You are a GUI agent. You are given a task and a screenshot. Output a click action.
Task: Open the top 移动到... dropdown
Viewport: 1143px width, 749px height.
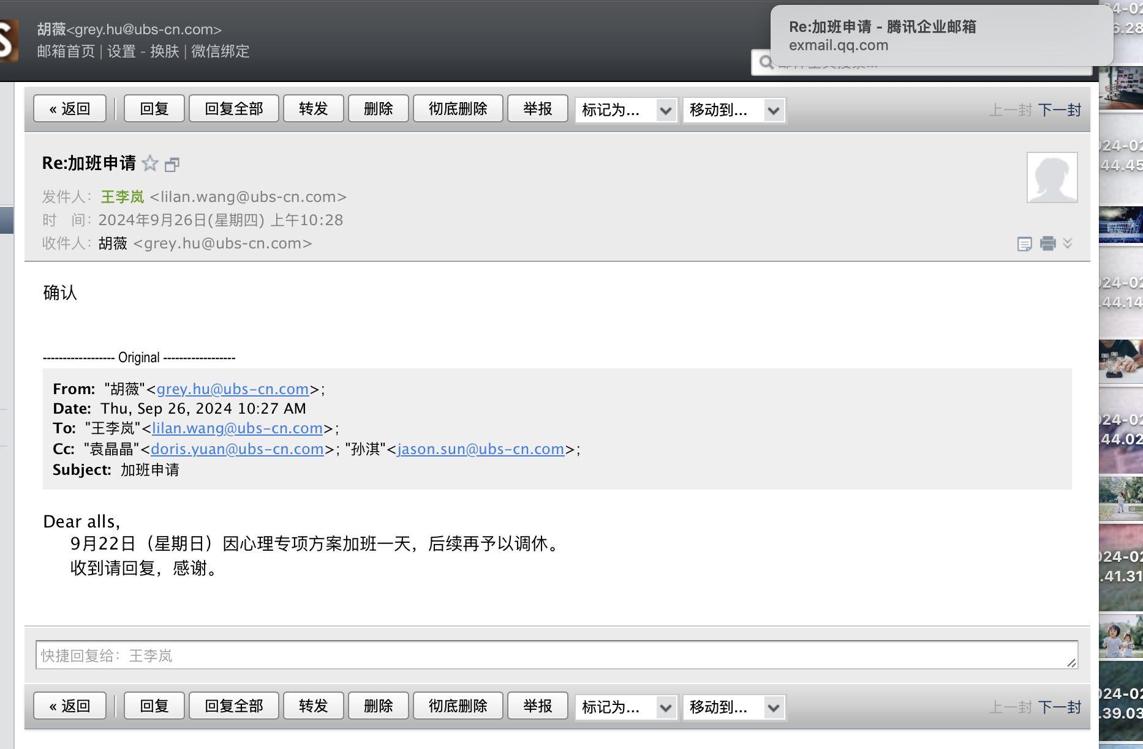[734, 110]
